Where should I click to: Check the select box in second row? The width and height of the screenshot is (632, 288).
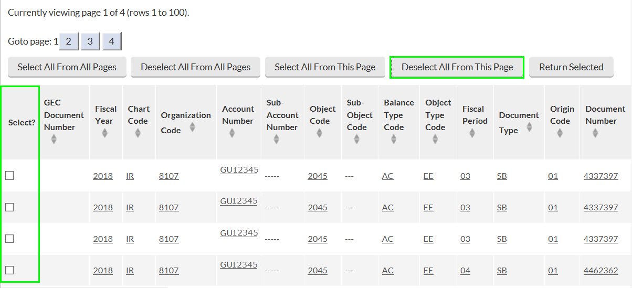coord(9,207)
